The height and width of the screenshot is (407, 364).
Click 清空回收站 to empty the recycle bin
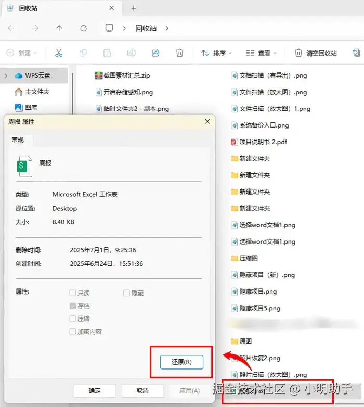[x=316, y=53]
